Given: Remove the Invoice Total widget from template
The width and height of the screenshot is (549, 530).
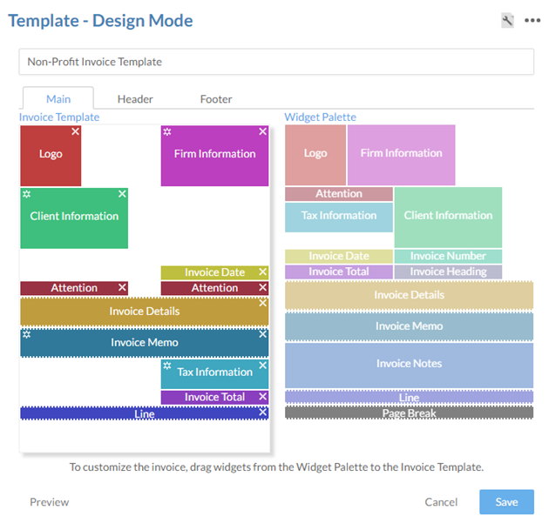Looking at the screenshot, I should pyautogui.click(x=262, y=397).
